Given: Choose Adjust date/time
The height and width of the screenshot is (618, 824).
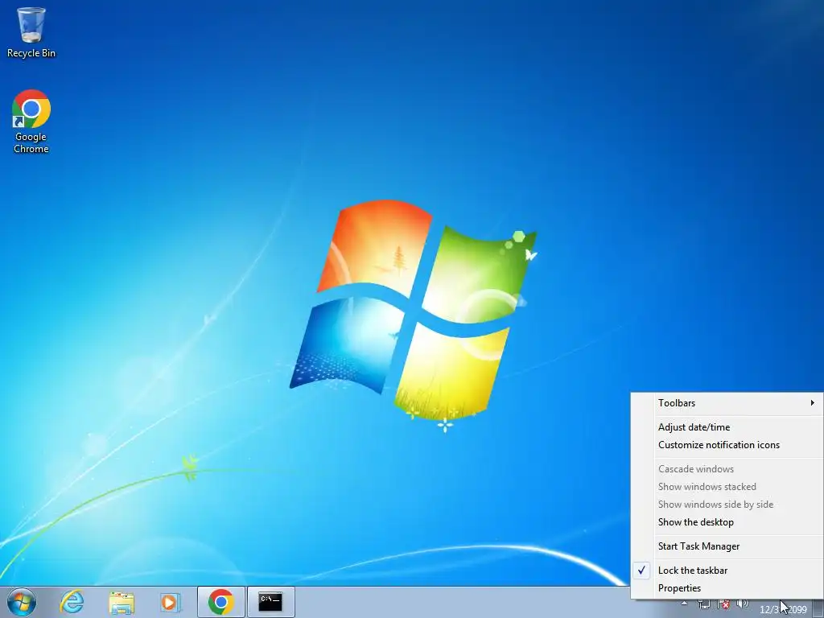Looking at the screenshot, I should [727, 427].
